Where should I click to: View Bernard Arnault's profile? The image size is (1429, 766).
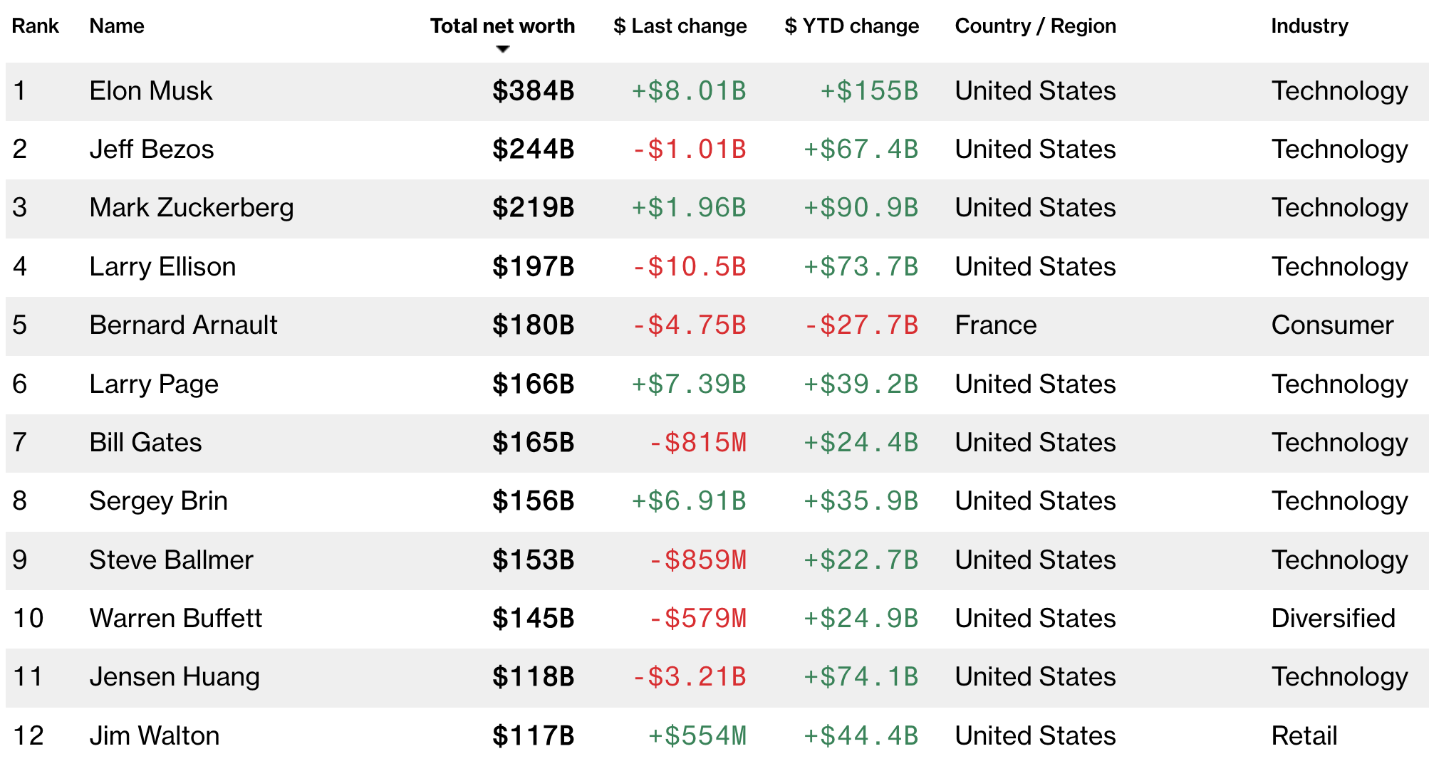(183, 325)
